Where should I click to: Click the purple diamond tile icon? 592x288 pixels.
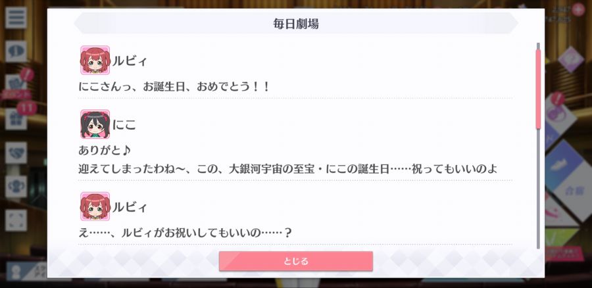click(x=570, y=59)
